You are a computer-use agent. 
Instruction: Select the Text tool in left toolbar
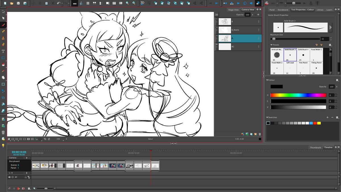(3, 51)
